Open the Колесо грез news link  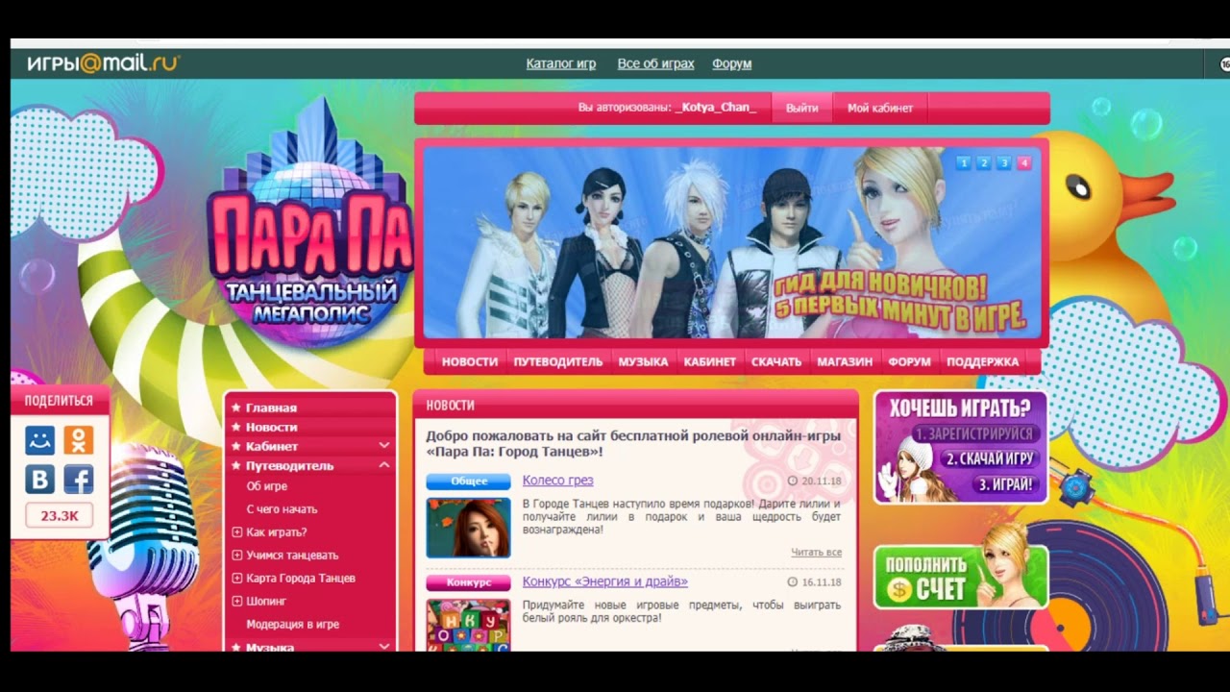557,481
